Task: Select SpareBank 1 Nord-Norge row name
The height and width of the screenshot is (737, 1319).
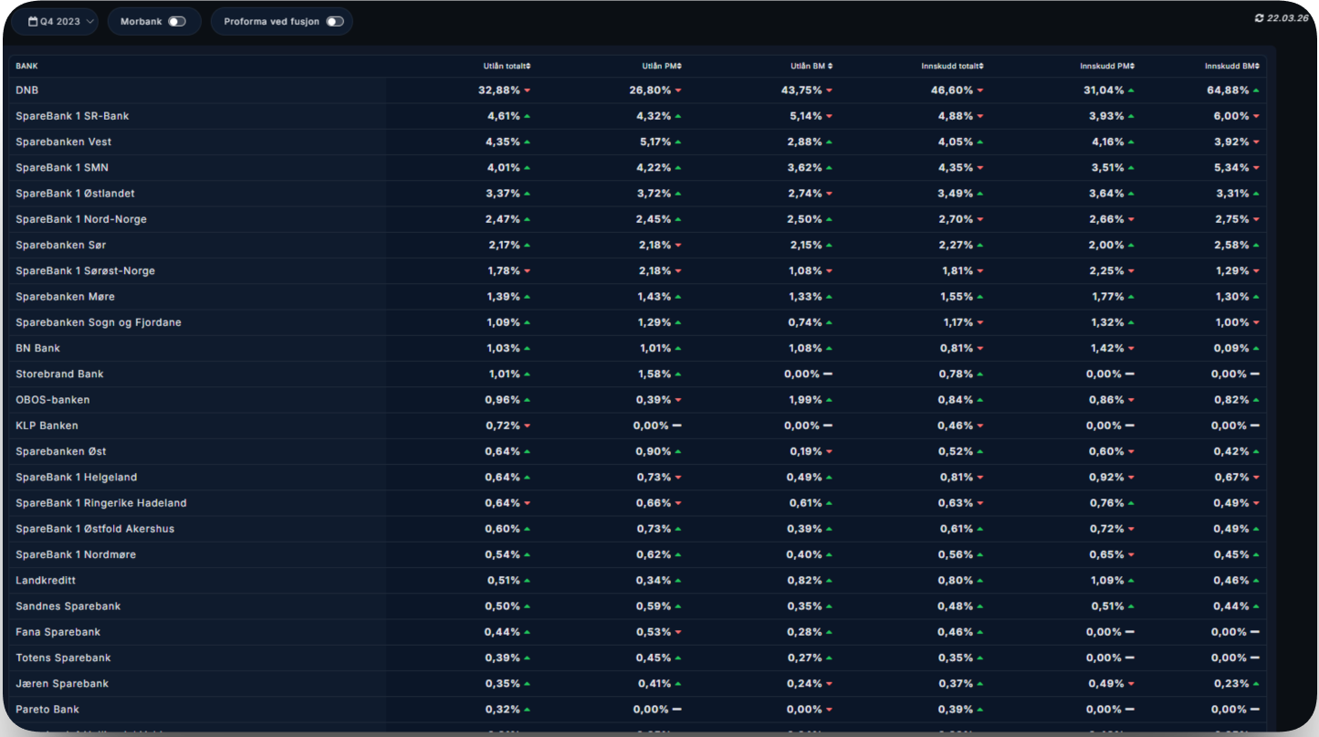Action: pyautogui.click(x=81, y=219)
